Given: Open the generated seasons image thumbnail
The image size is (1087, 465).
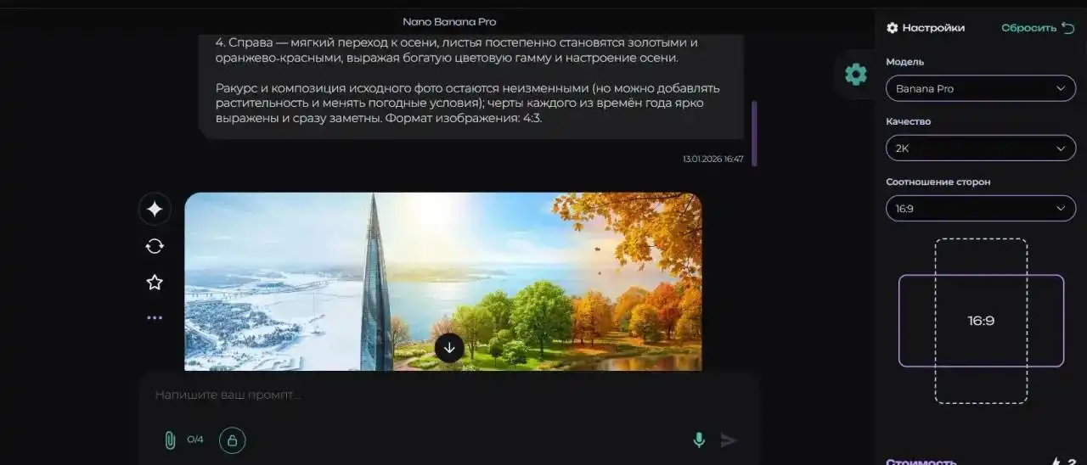Looking at the screenshot, I should tap(443, 282).
